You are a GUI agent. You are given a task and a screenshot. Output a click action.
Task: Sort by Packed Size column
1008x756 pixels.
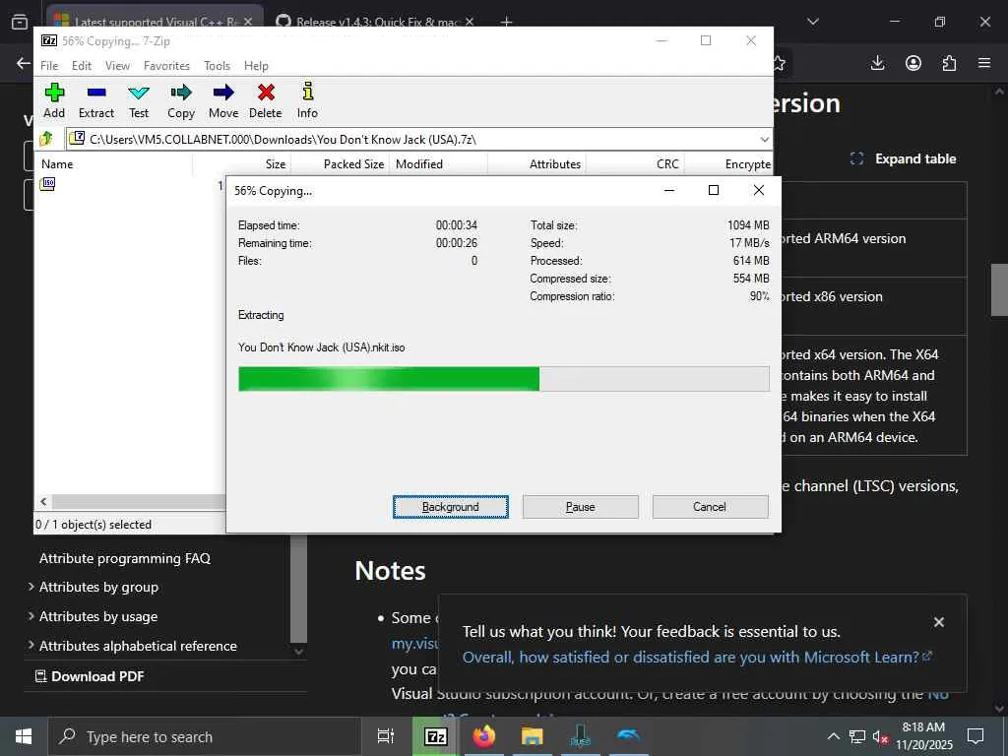340,164
